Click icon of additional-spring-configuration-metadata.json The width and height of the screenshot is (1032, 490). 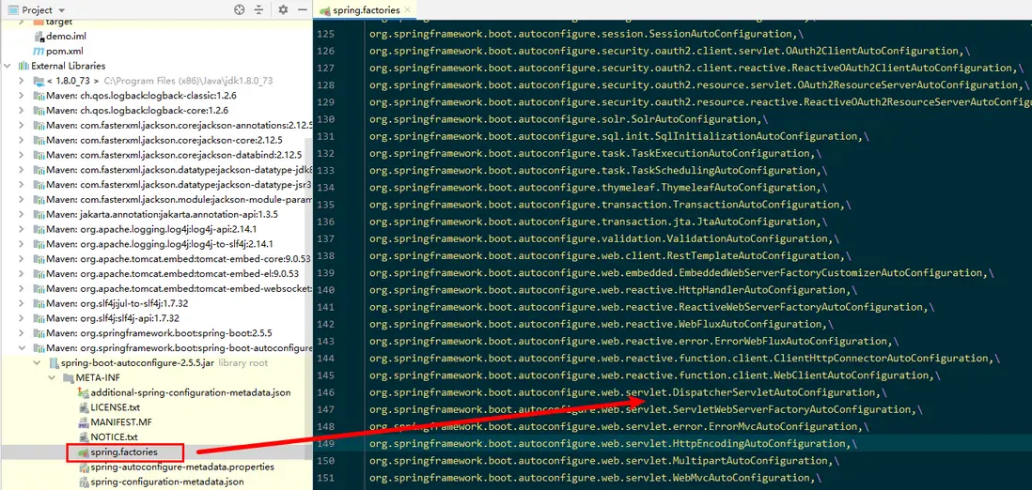coord(83,392)
